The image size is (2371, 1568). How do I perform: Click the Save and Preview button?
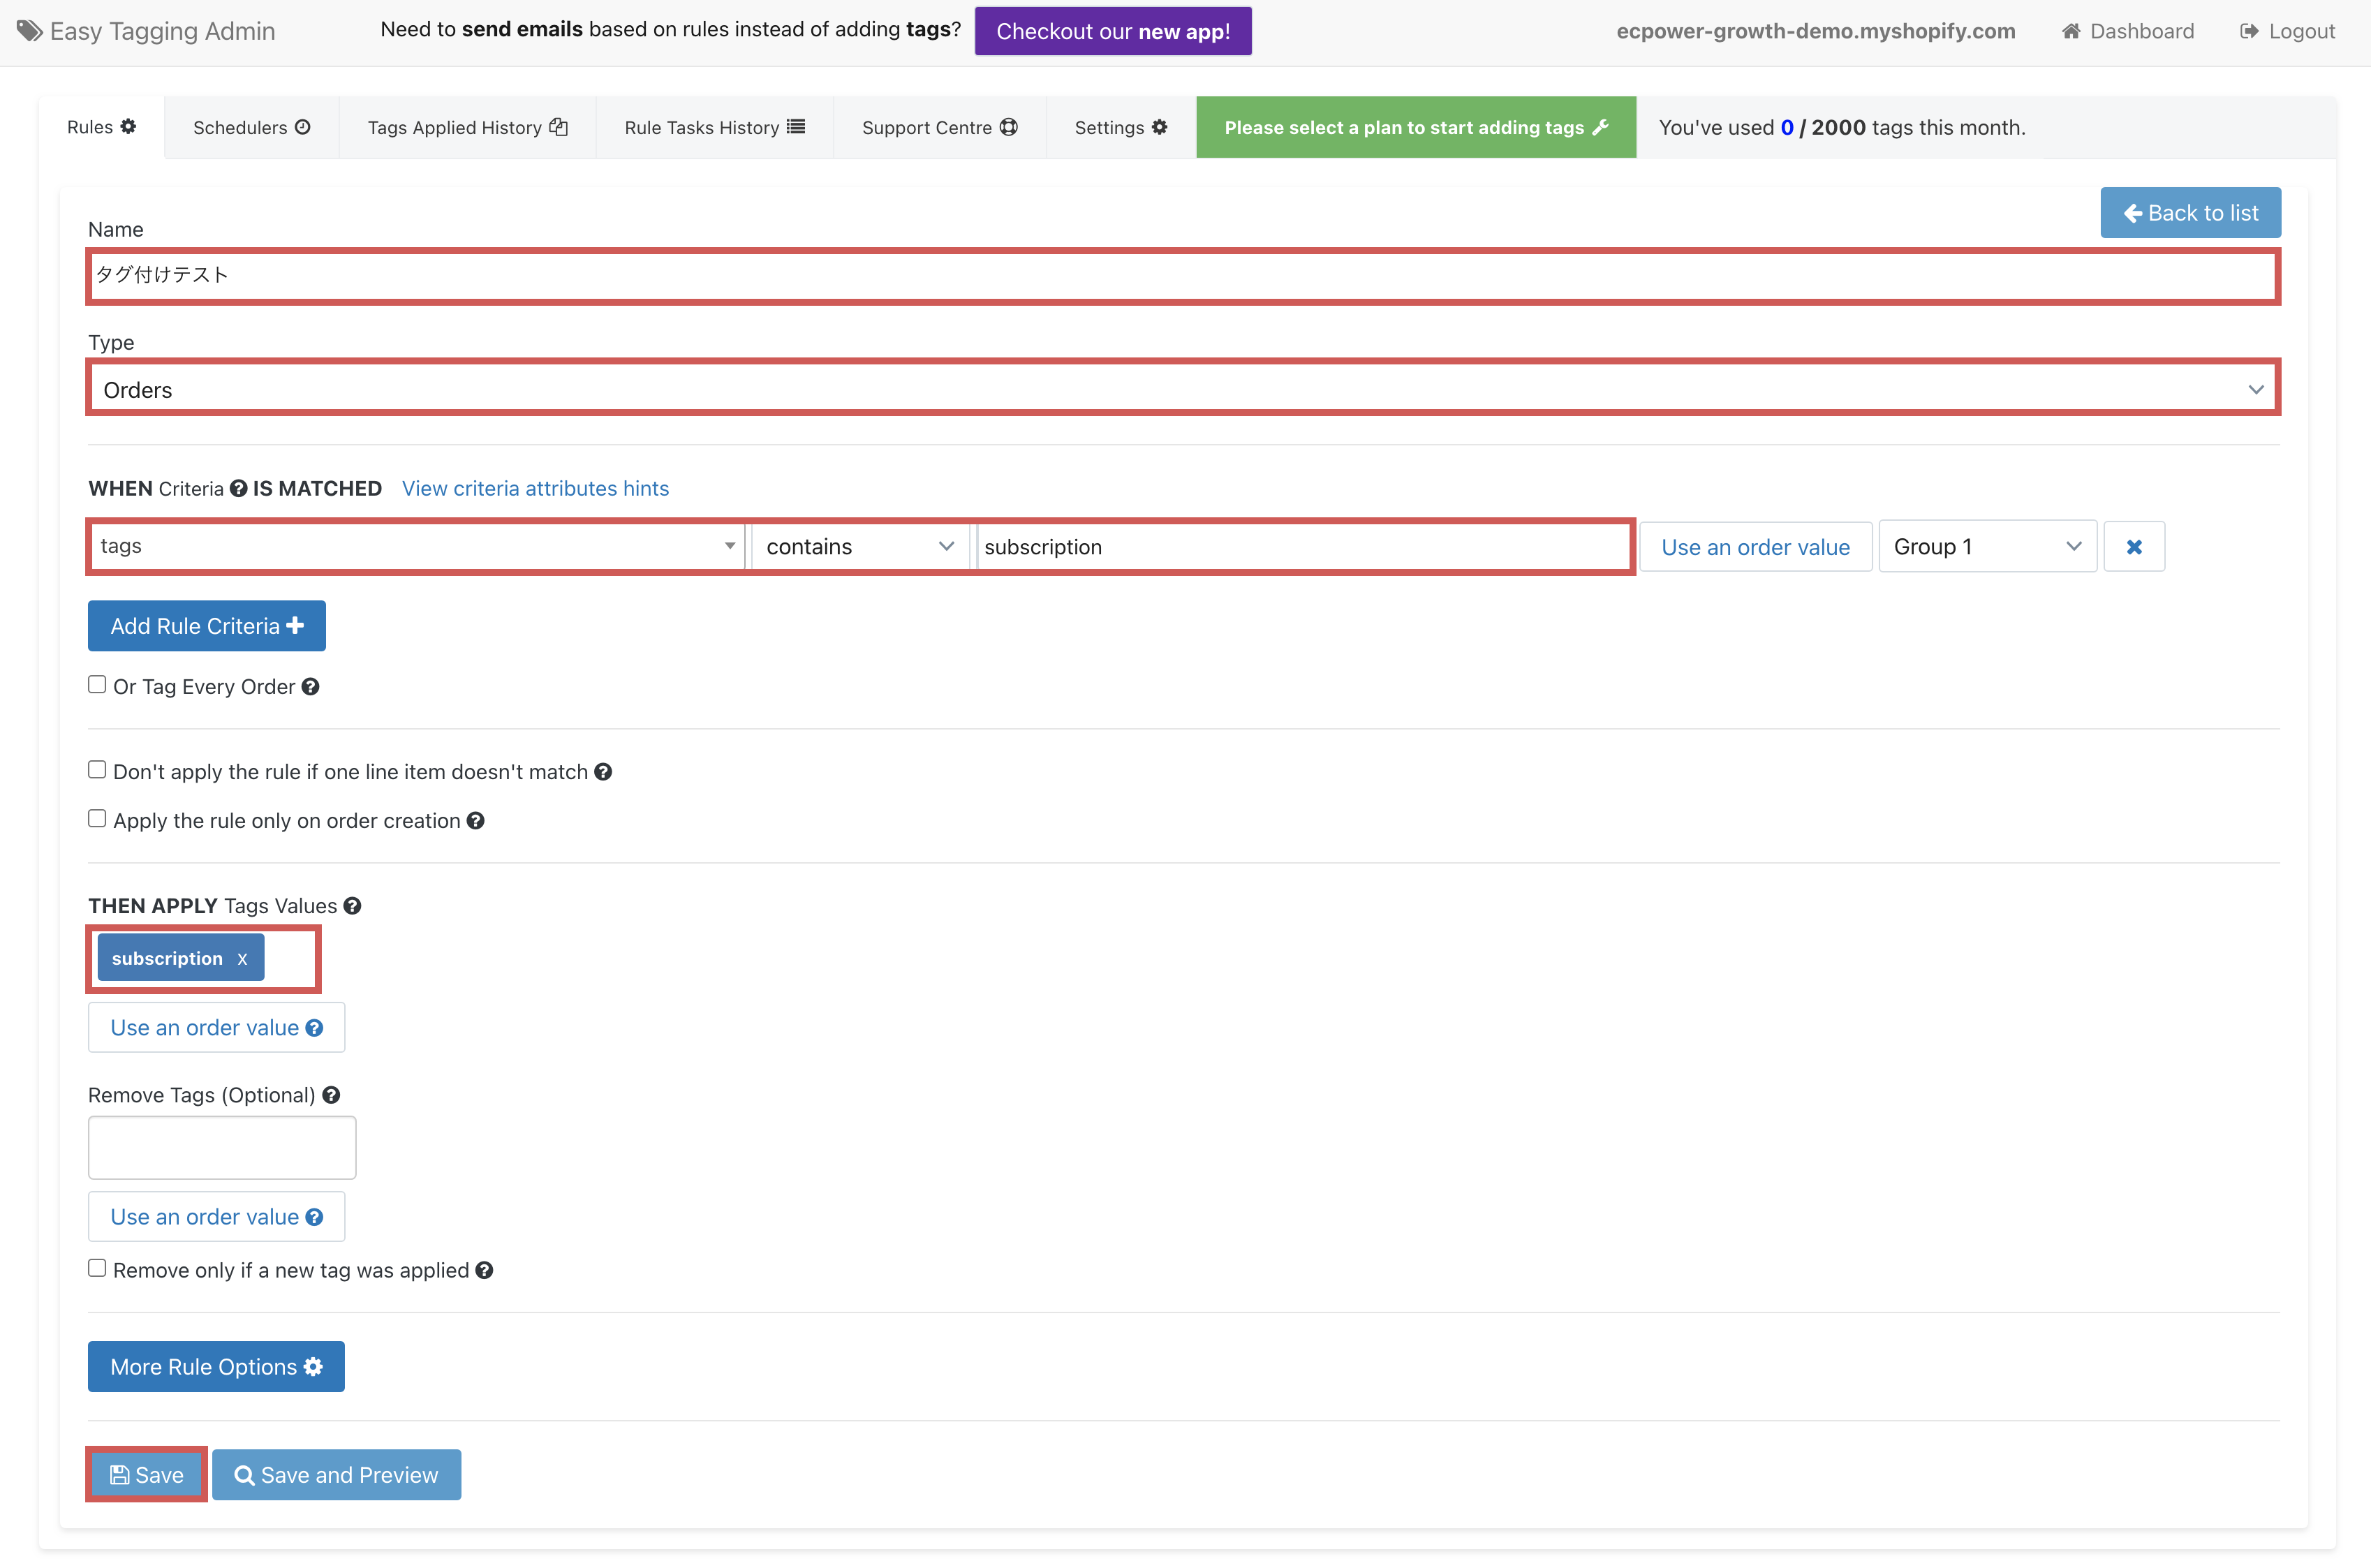pos(336,1474)
